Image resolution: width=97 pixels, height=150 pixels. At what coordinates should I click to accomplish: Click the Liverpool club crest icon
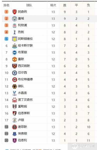point(15,25)
